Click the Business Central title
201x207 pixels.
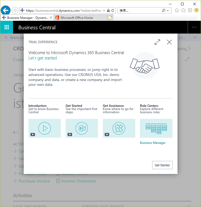(x=37, y=27)
